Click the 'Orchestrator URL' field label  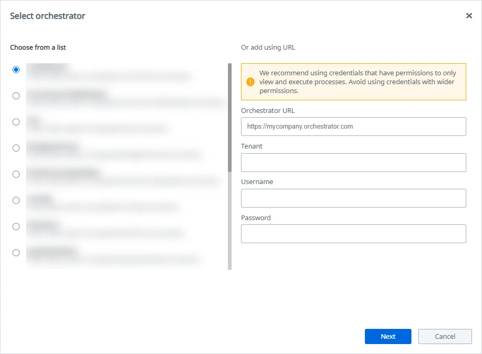(x=268, y=111)
